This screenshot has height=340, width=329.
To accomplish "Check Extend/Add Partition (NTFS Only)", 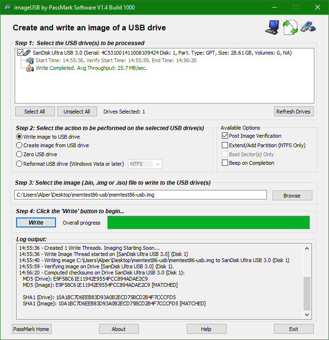I will [x=225, y=145].
